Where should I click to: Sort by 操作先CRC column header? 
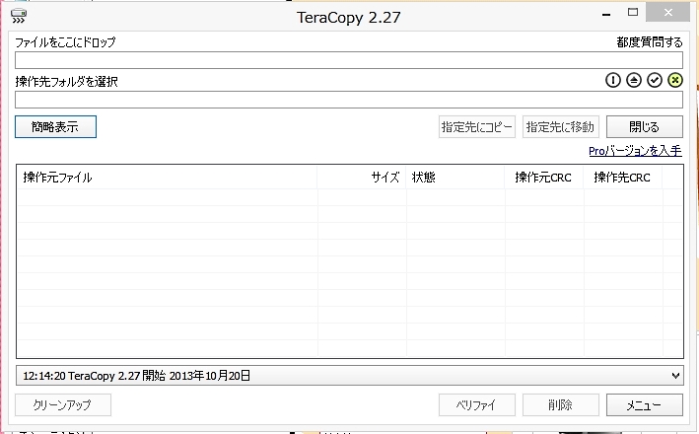pyautogui.click(x=622, y=178)
